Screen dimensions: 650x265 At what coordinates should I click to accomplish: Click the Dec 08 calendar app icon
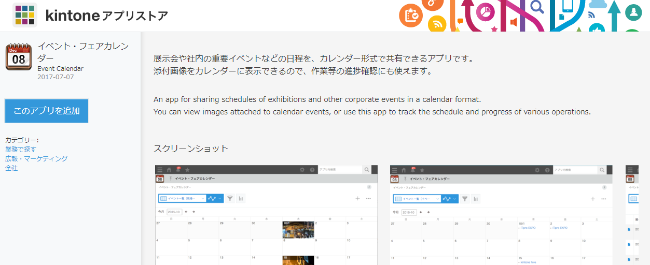click(x=18, y=57)
